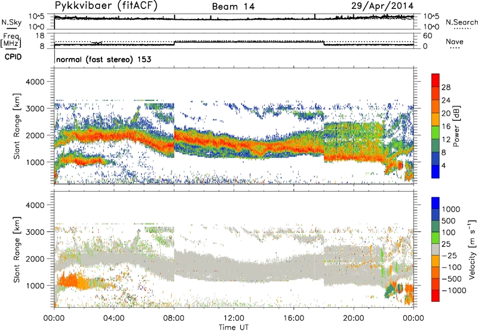Viewport: 478px width, 331px height.
Task: Click the "Velocity [m s-1]" colorbar label
Action: [472, 249]
